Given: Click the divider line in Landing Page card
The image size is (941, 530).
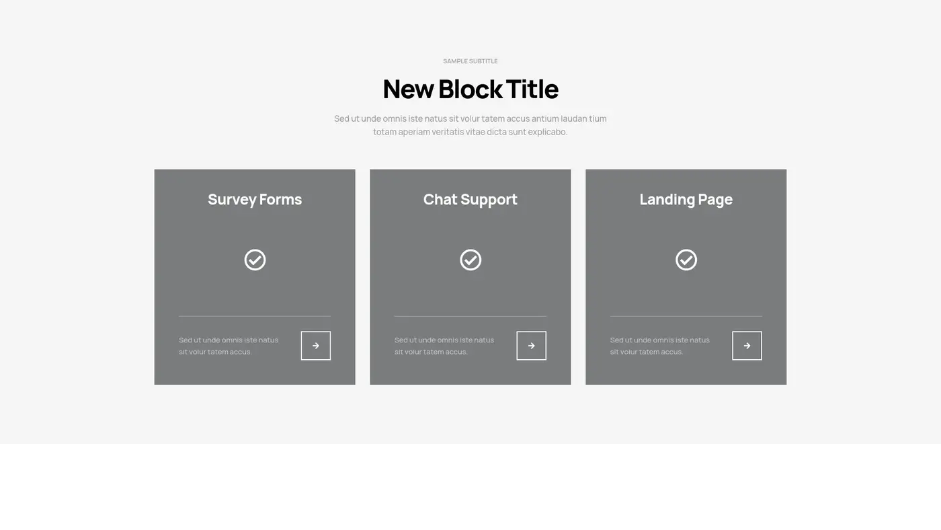Looking at the screenshot, I should point(686,316).
